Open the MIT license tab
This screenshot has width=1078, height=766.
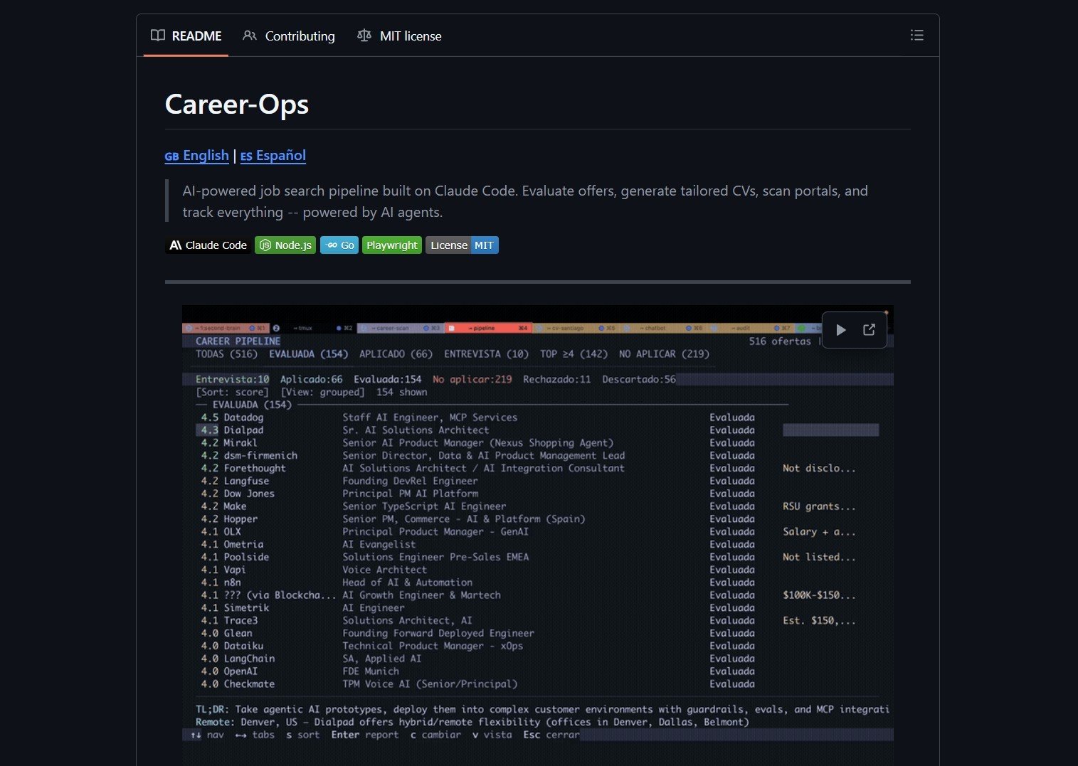[x=411, y=36]
